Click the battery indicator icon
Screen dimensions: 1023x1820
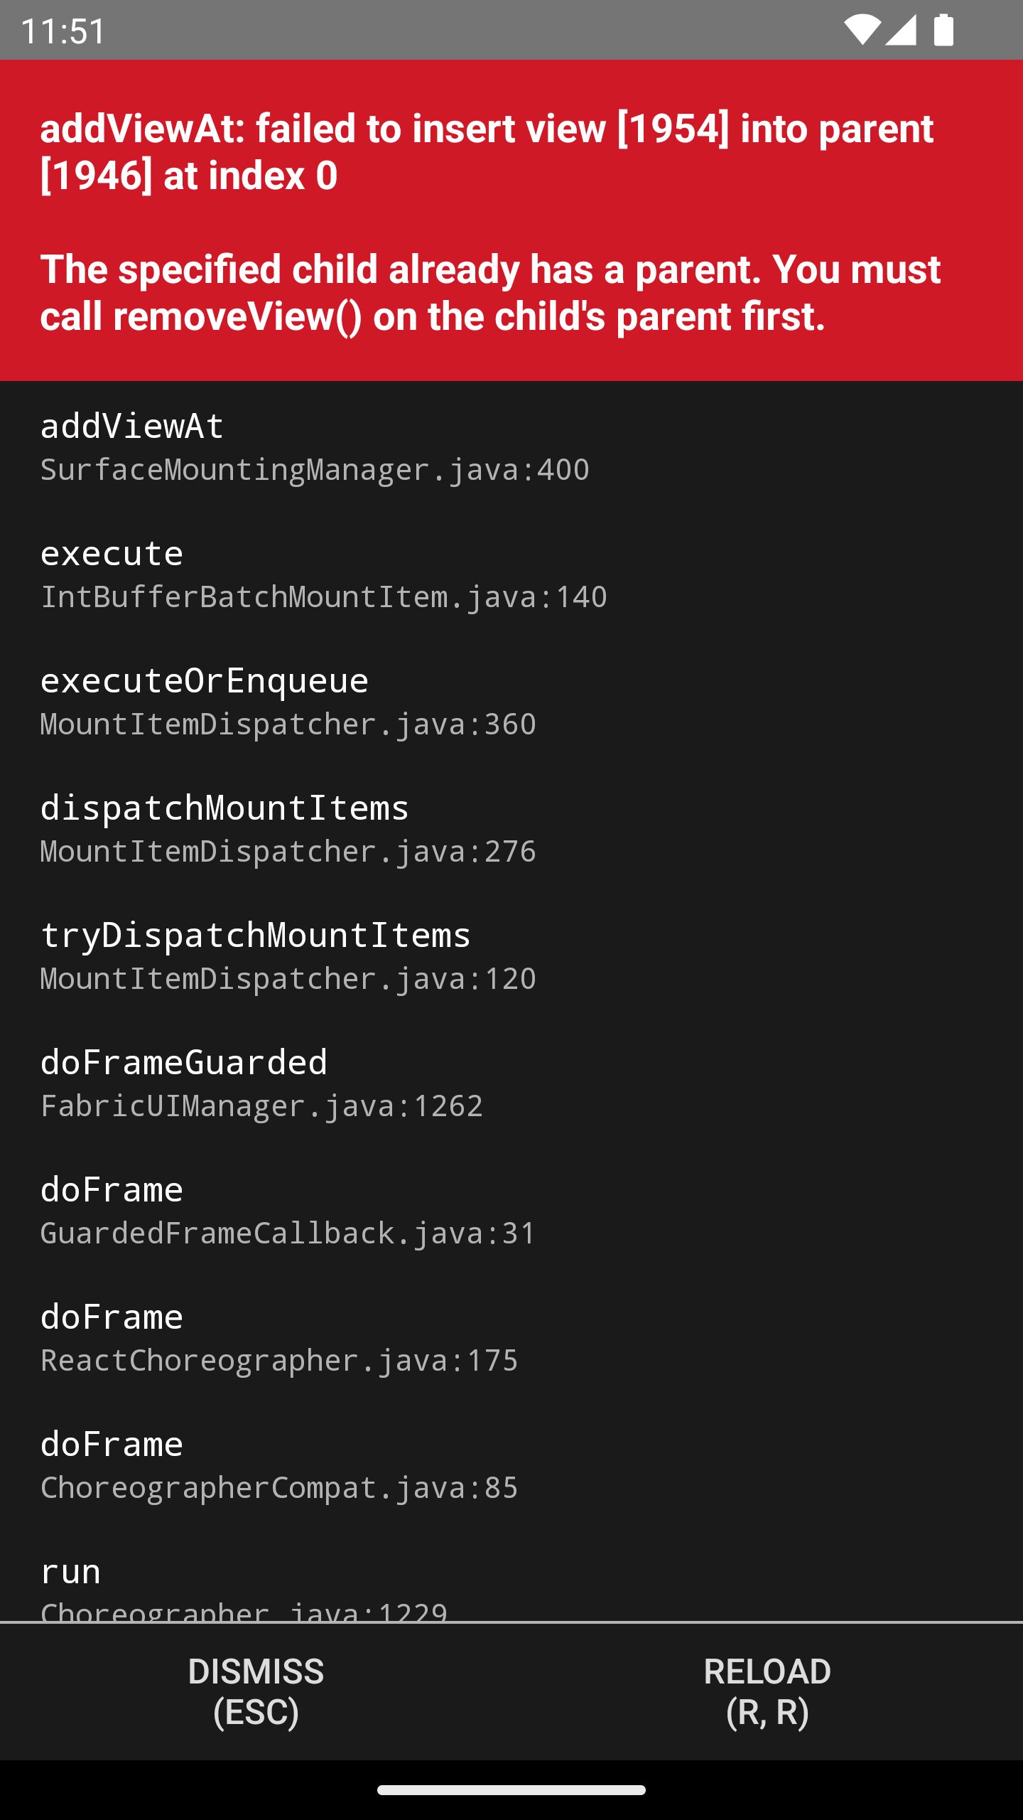(x=942, y=30)
